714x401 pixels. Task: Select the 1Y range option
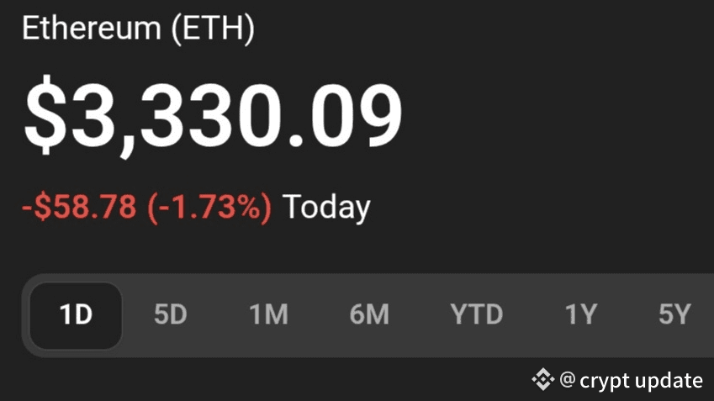click(x=580, y=315)
